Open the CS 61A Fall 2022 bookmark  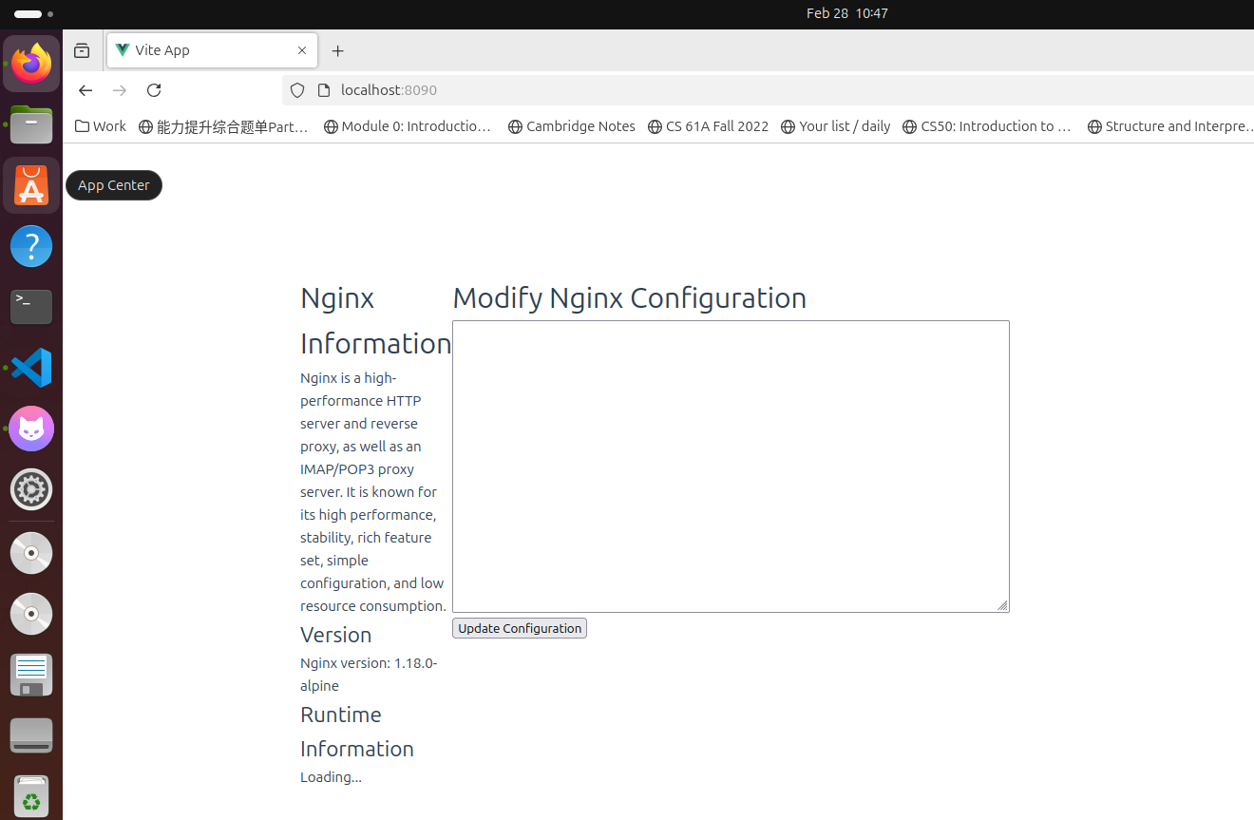coord(708,126)
